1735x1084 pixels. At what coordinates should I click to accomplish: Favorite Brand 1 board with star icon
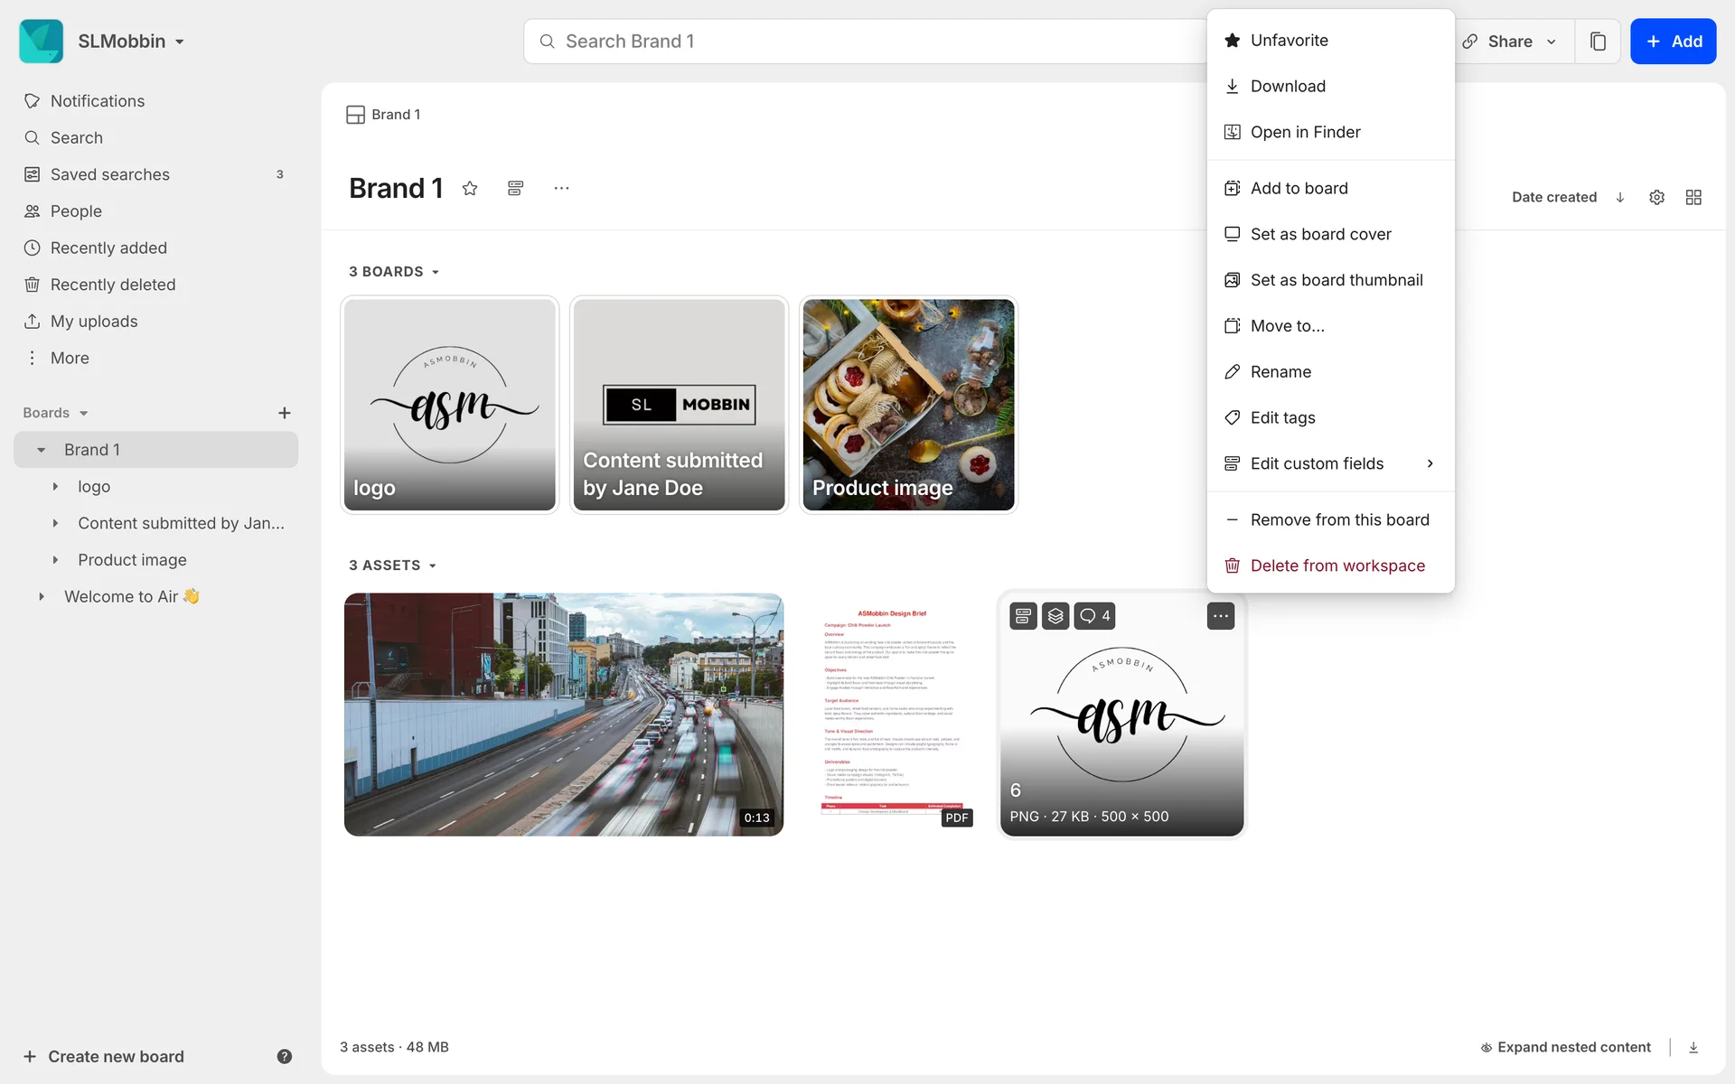pyautogui.click(x=470, y=188)
